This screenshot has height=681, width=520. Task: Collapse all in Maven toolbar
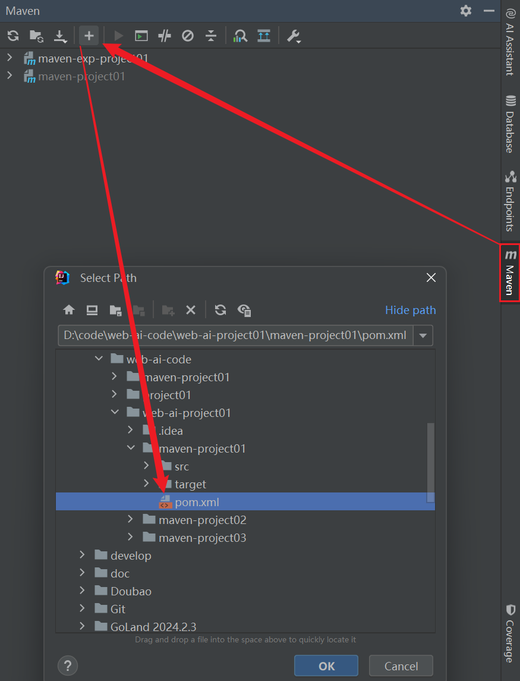tap(211, 36)
